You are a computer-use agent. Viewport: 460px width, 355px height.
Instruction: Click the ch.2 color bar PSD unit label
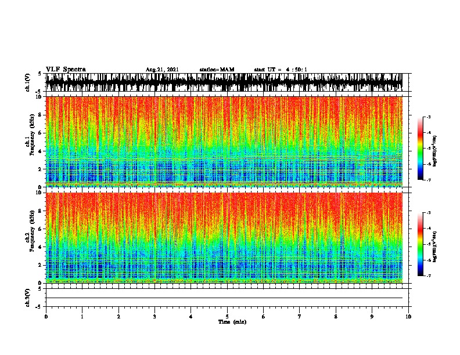pos(434,247)
